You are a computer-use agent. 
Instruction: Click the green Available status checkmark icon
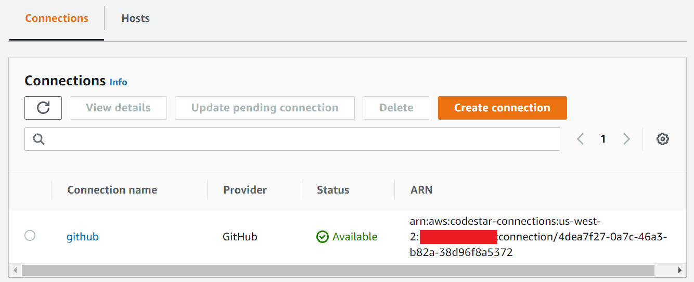click(323, 237)
